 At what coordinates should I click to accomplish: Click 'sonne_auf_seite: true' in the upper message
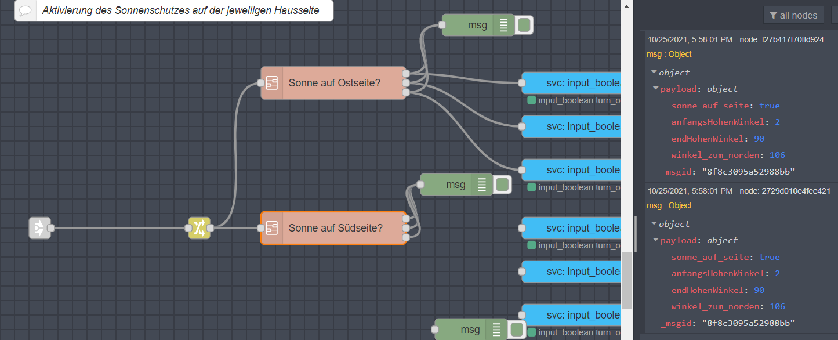(x=725, y=106)
